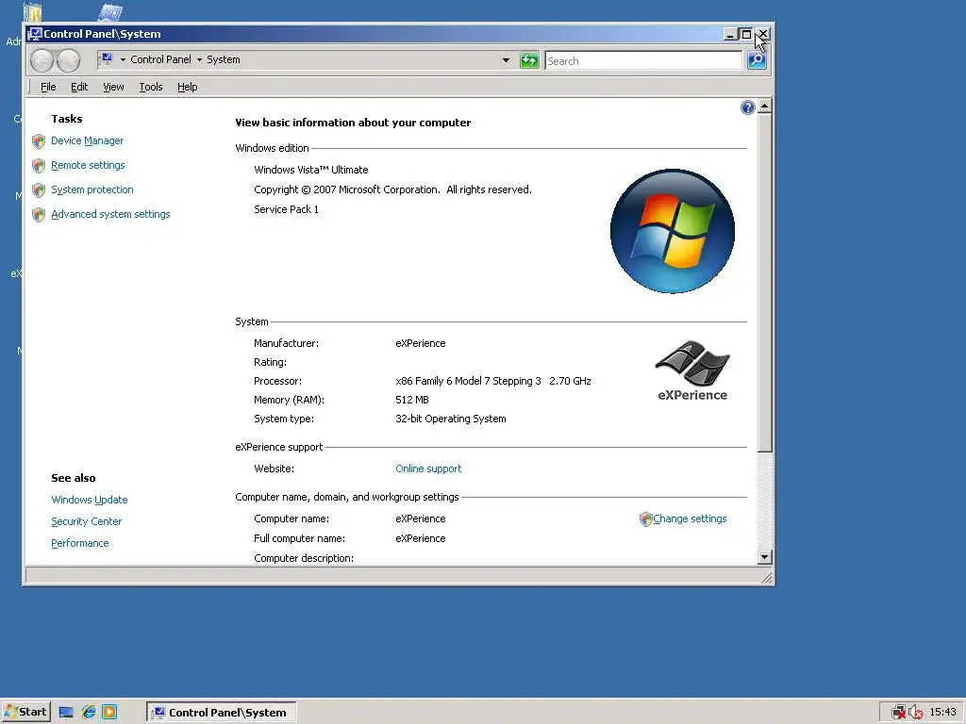Screen dimensions: 966x724
Task: Click the Windows Vista logo orb image
Action: 672,231
